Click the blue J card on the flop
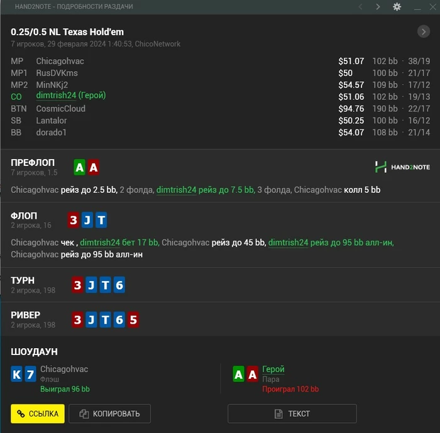 tap(87, 220)
